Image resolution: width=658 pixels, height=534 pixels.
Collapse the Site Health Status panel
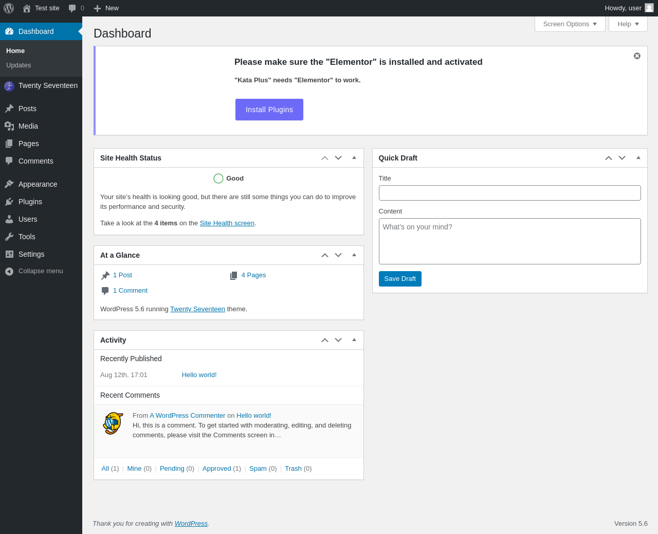coord(354,158)
